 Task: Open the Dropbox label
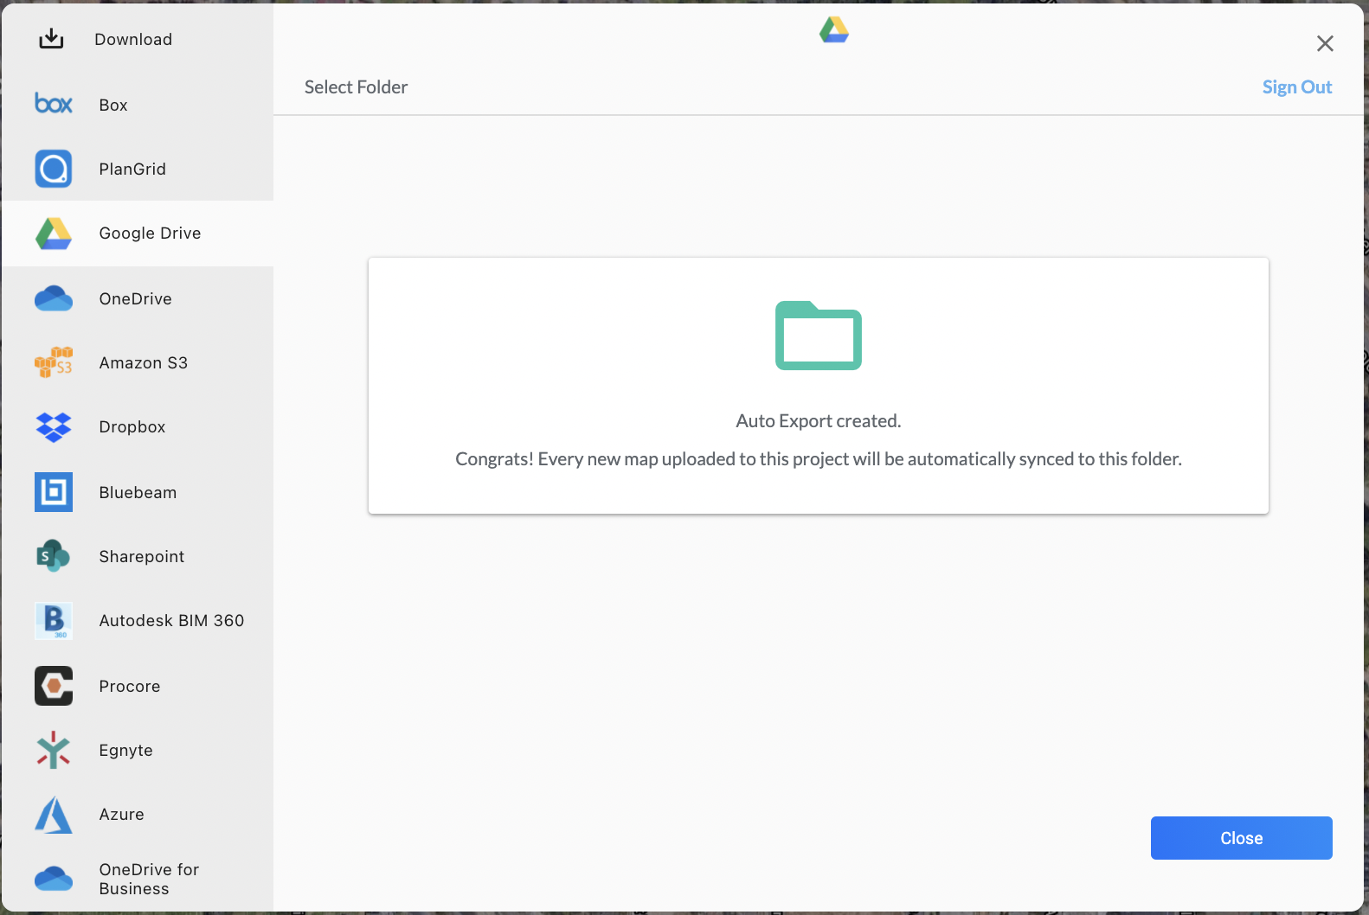132,426
